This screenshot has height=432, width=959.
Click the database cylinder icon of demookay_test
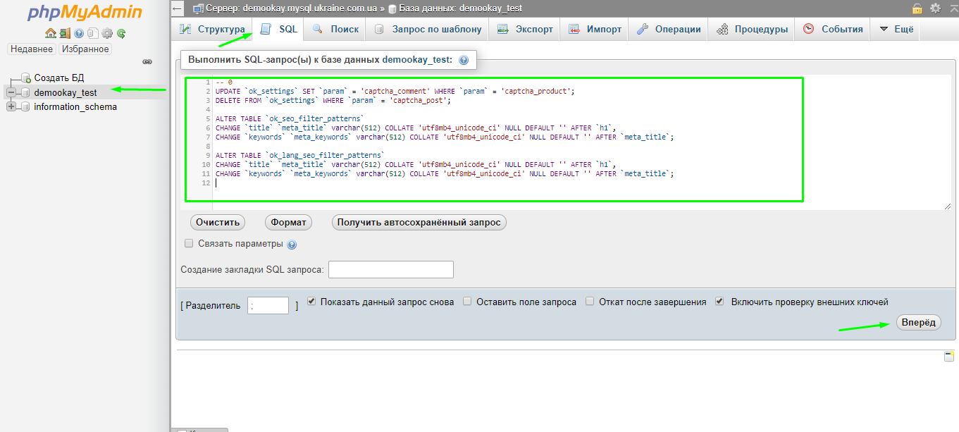click(26, 92)
